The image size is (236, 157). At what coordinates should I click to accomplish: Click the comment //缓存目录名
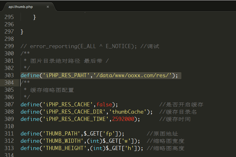pos(178,112)
